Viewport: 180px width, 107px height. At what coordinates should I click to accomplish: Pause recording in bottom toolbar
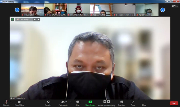pyautogui.click(x=105, y=102)
